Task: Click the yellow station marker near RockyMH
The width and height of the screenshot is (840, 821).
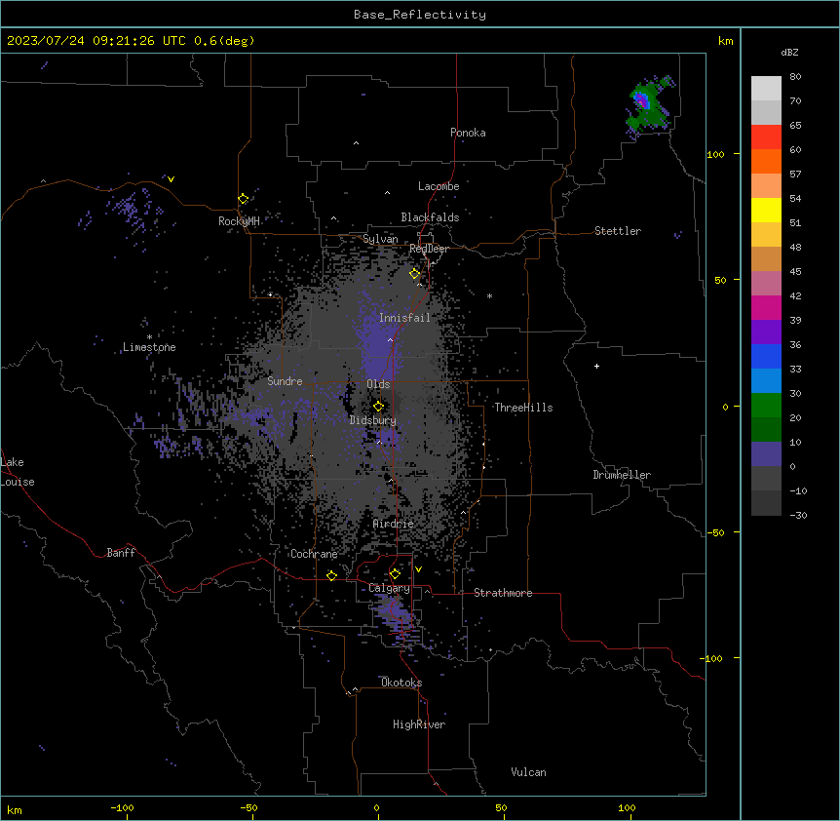Action: [x=244, y=199]
